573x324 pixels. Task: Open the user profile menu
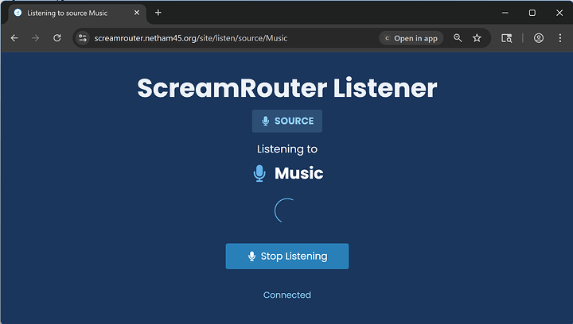tap(539, 38)
